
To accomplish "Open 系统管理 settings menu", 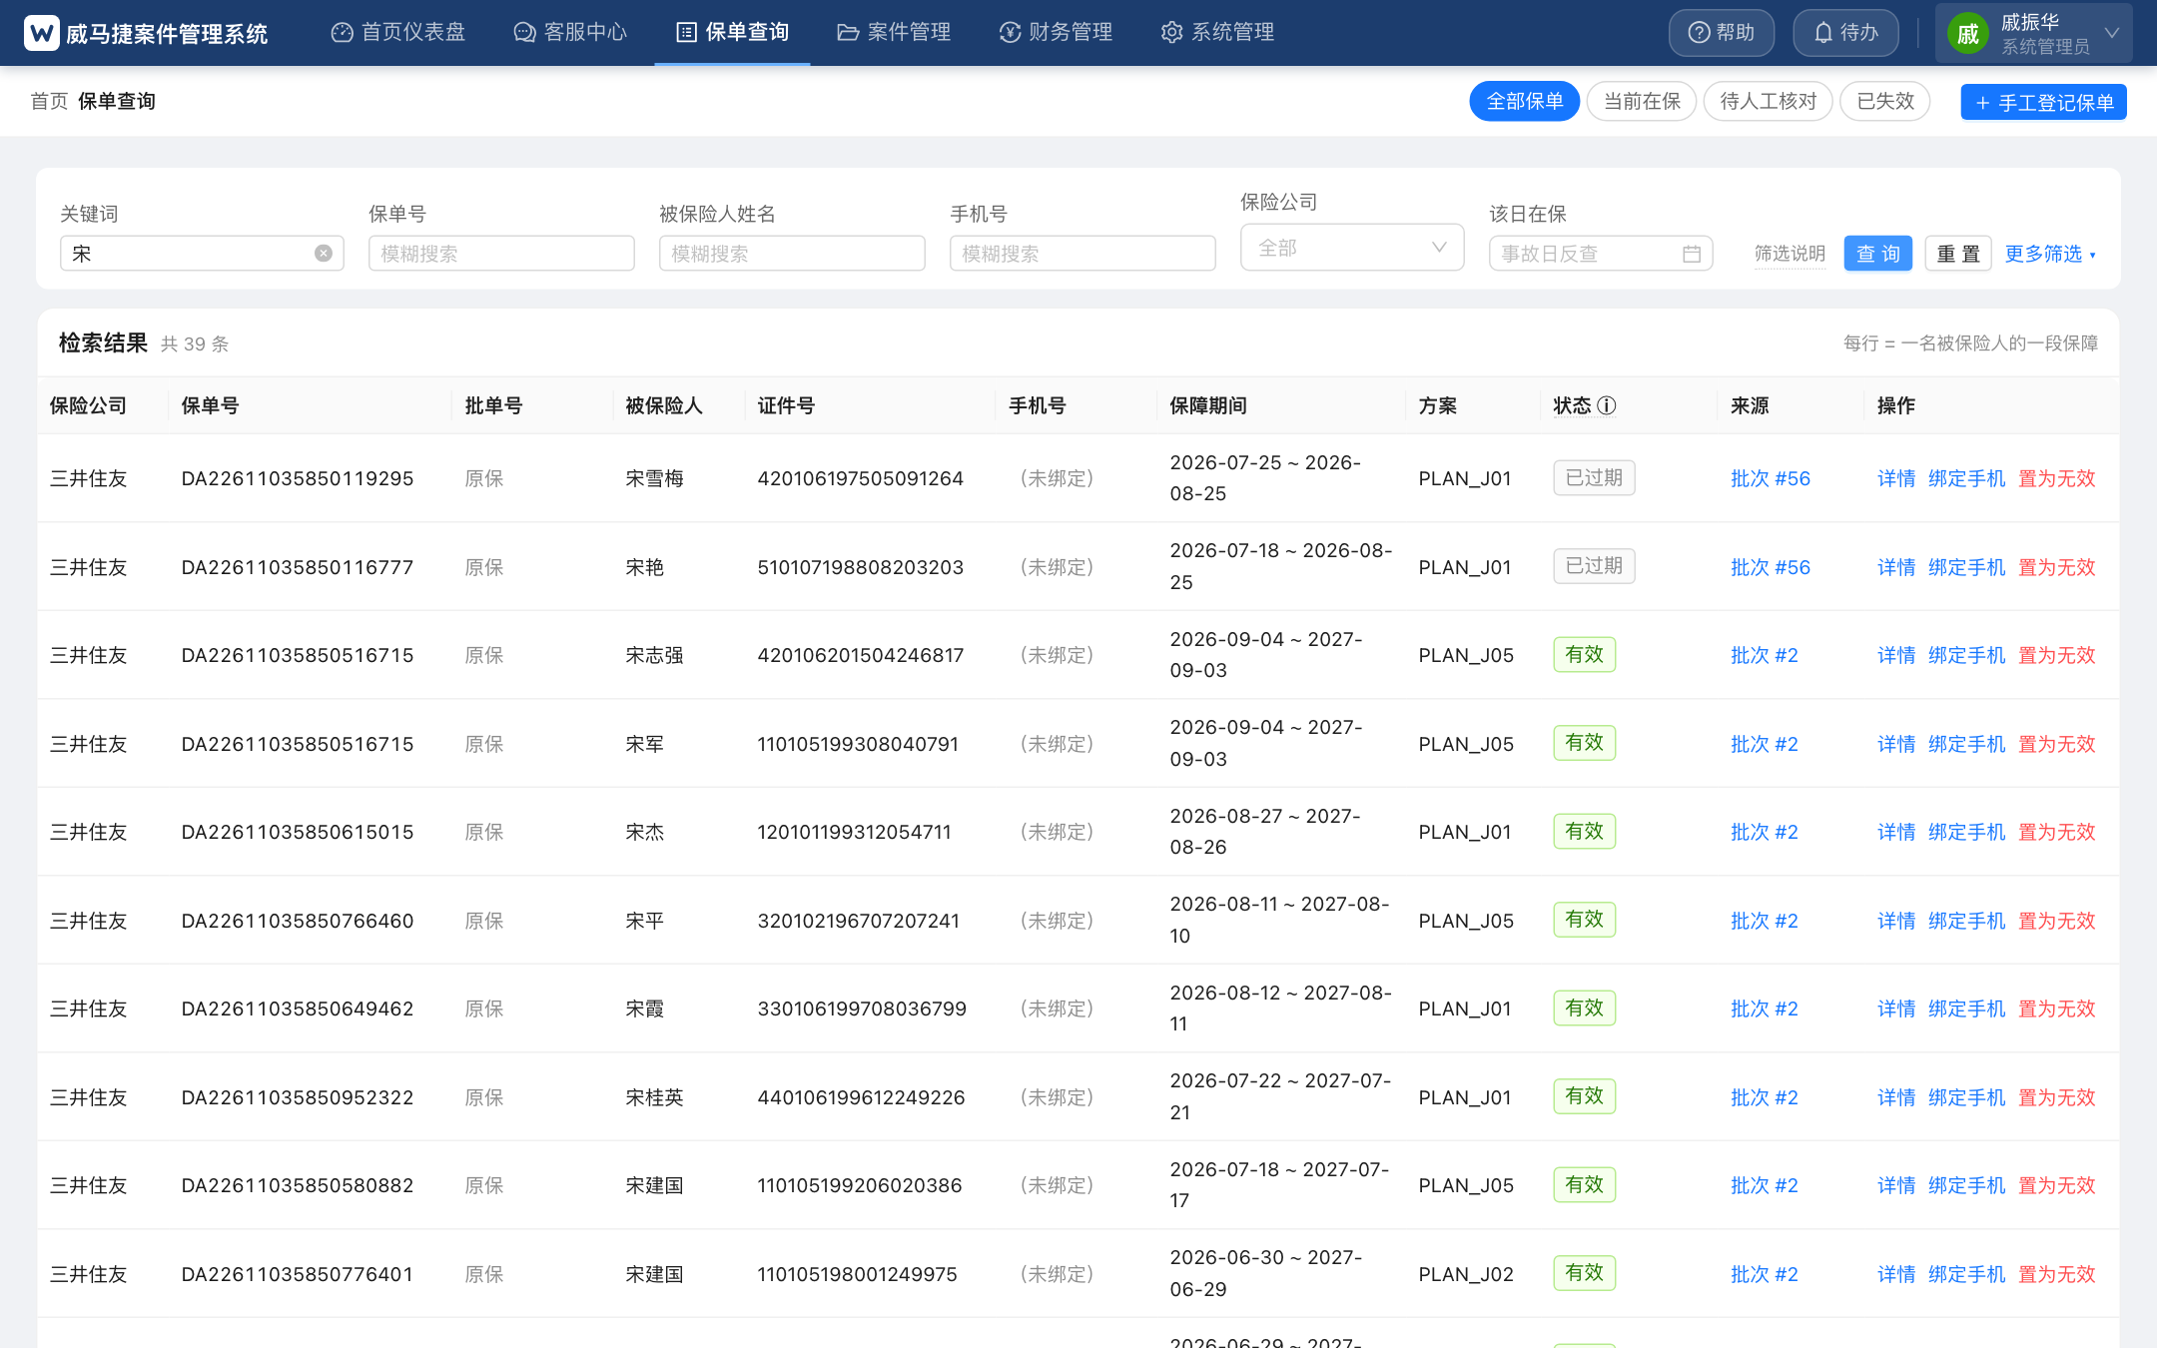I will pyautogui.click(x=1217, y=32).
